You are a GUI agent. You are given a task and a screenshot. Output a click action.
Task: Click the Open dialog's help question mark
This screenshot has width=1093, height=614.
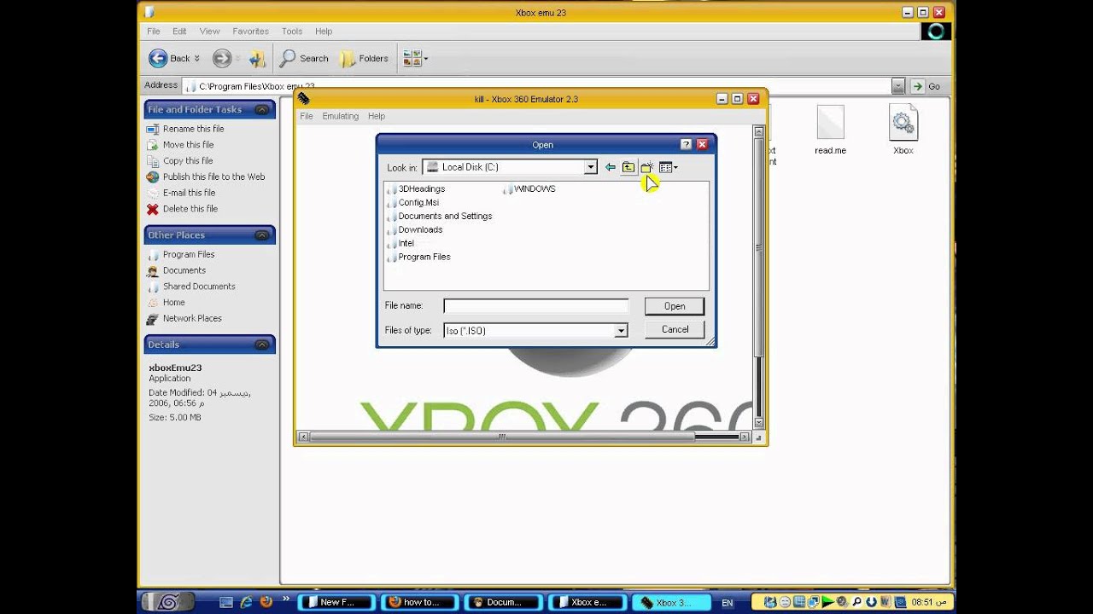pyautogui.click(x=686, y=144)
